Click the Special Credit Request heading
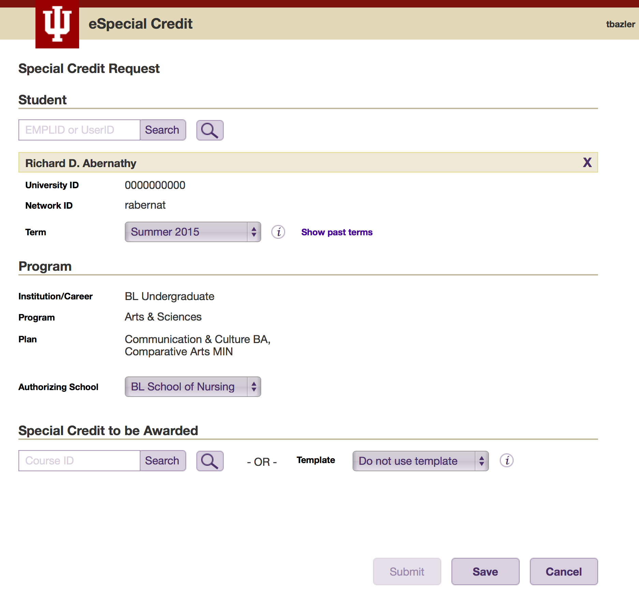The image size is (639, 594). click(x=89, y=69)
